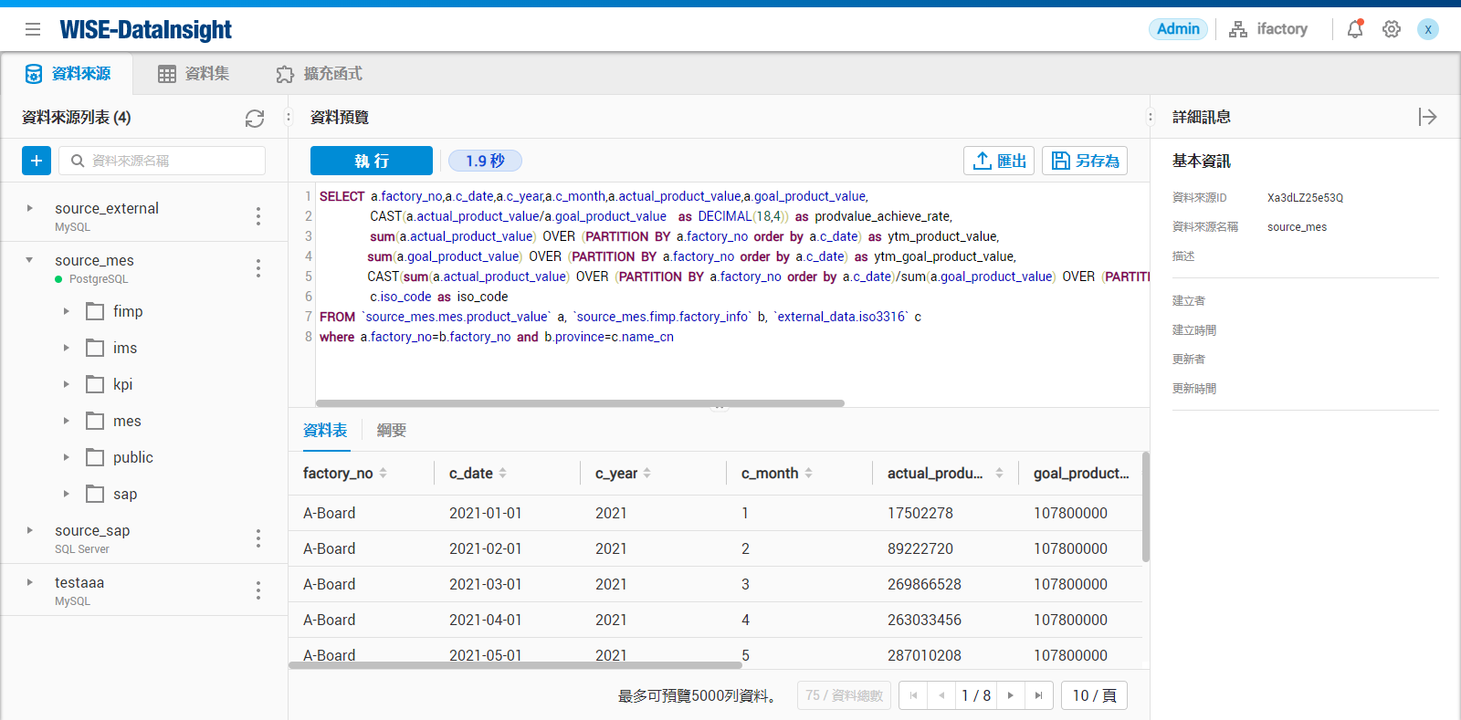Open source_external more options menu
Viewport: 1461px width, 720px height.
tap(258, 216)
